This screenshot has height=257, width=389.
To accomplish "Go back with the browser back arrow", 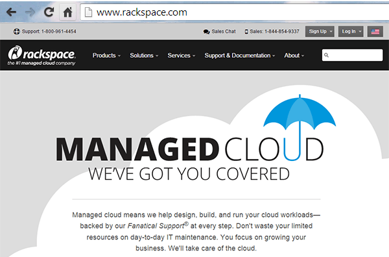I will click(x=12, y=12).
